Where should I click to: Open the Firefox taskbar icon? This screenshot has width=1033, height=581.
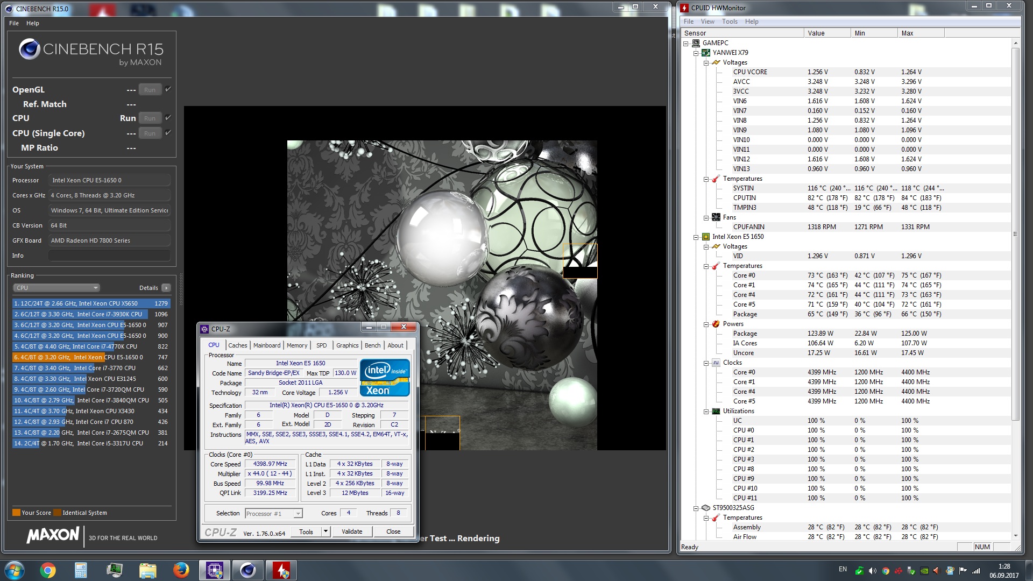(x=181, y=570)
